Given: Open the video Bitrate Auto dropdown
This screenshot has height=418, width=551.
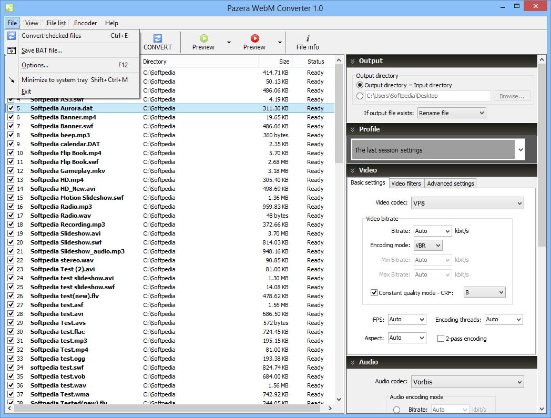Looking at the screenshot, I should (x=433, y=231).
